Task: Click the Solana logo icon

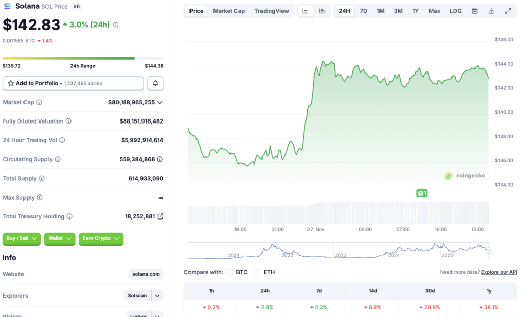Action: point(8,6)
